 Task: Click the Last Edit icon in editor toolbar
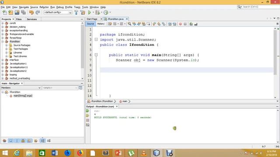point(110,24)
